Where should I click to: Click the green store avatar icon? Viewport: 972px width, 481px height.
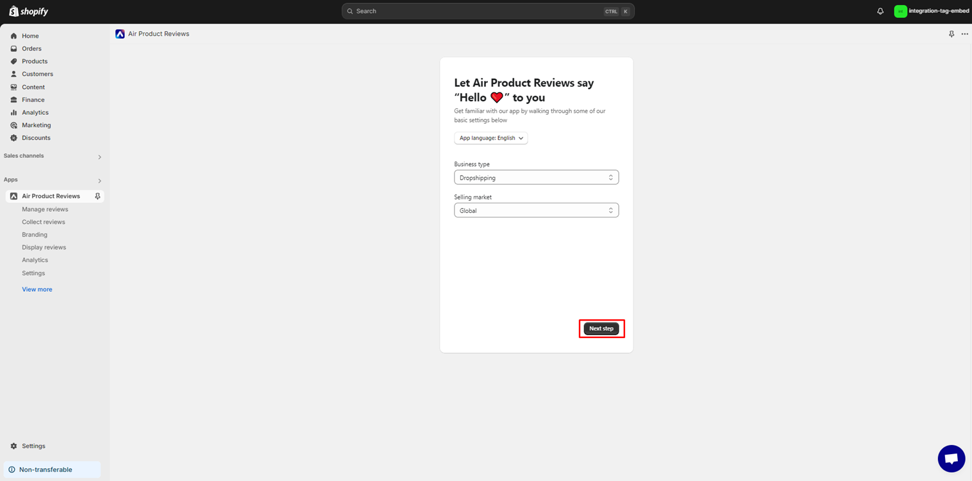tap(900, 12)
